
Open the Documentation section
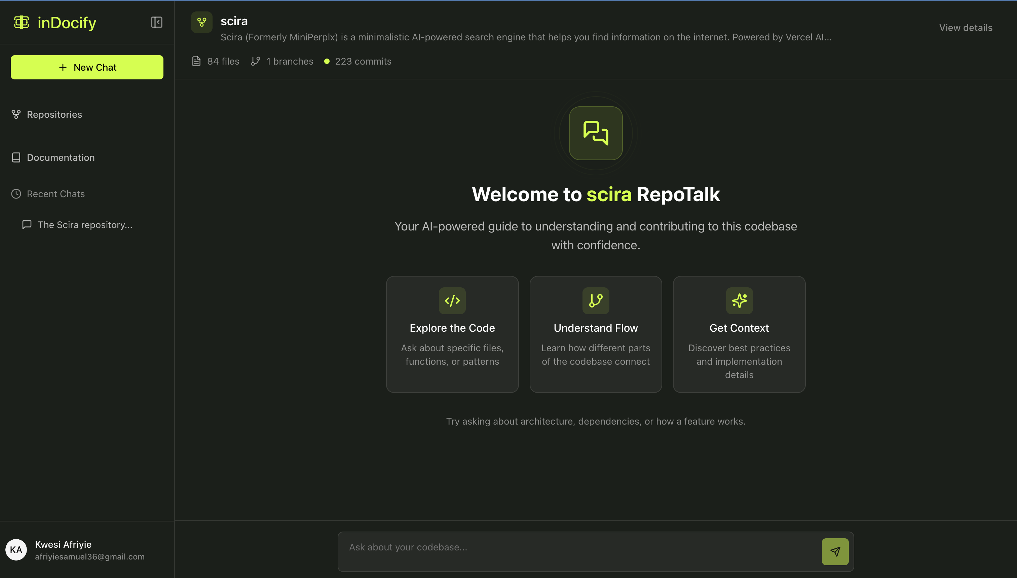coord(60,157)
